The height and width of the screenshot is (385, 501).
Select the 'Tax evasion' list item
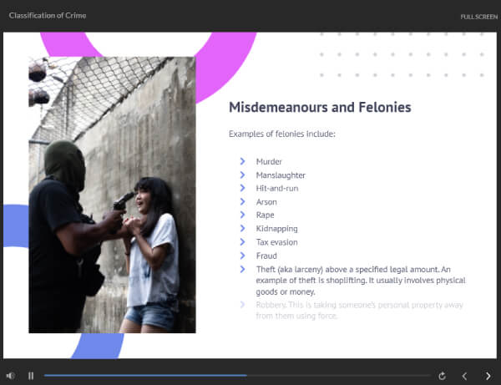[x=276, y=242]
